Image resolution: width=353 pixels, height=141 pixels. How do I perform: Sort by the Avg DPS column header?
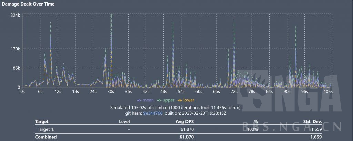click(184, 122)
